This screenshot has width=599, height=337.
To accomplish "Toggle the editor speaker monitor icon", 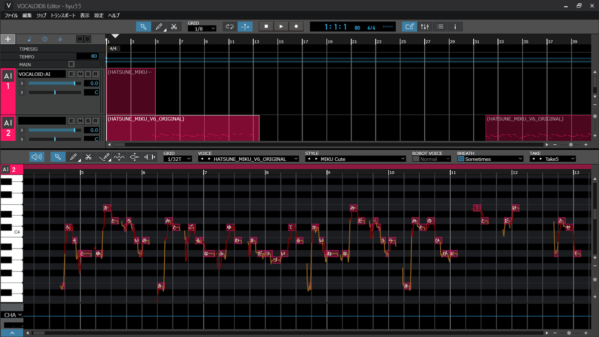I will click(x=36, y=157).
